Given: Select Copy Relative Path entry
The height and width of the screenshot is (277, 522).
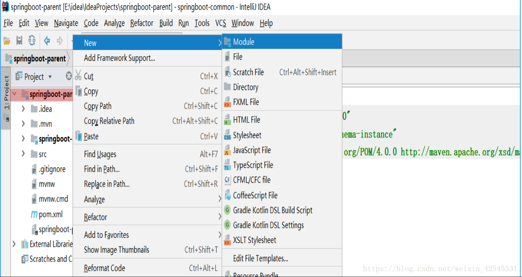Looking at the screenshot, I should pos(147,121).
